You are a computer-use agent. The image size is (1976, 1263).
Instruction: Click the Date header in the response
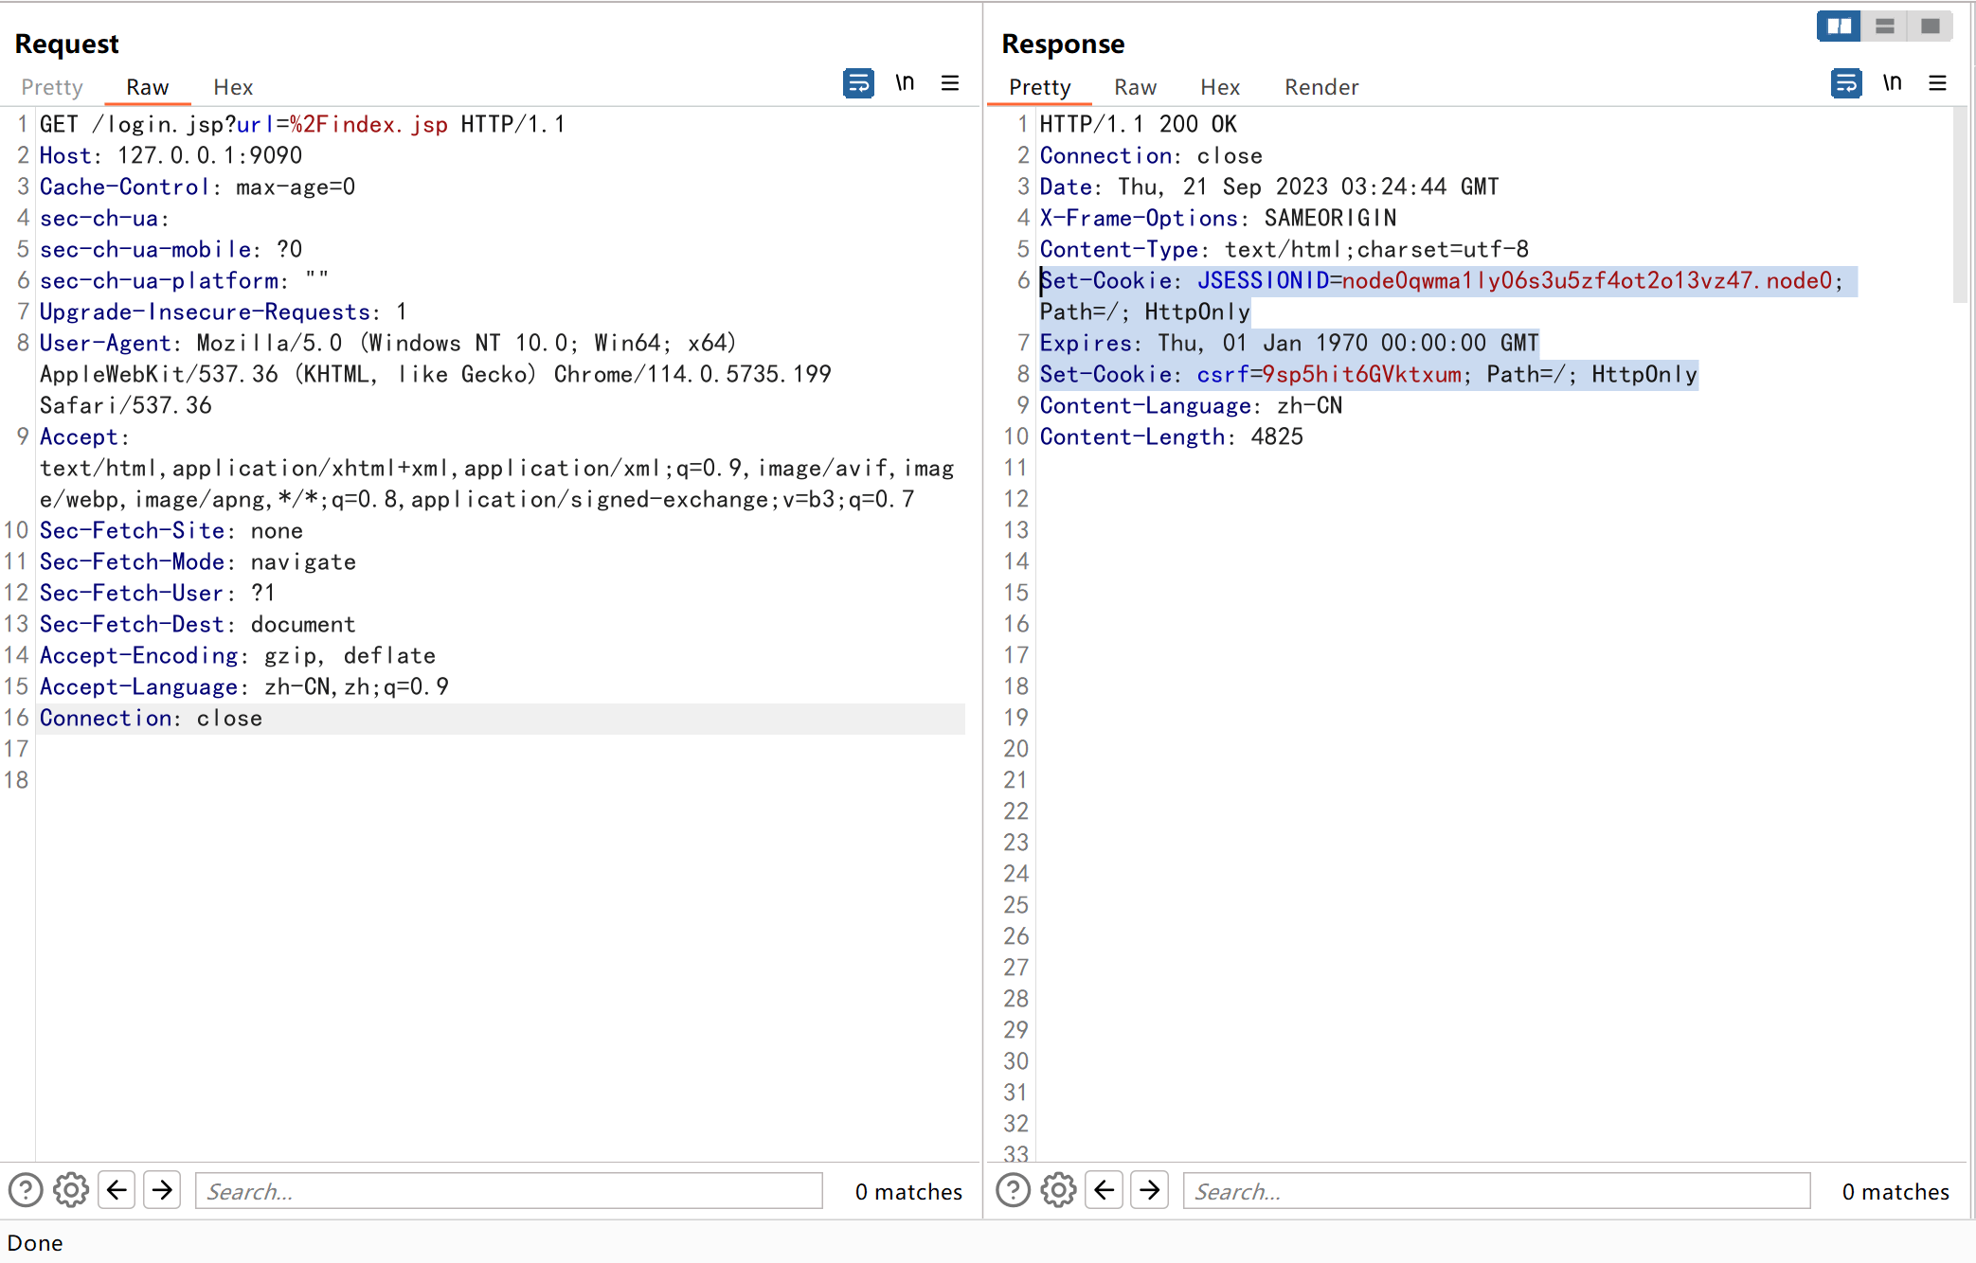[1269, 187]
